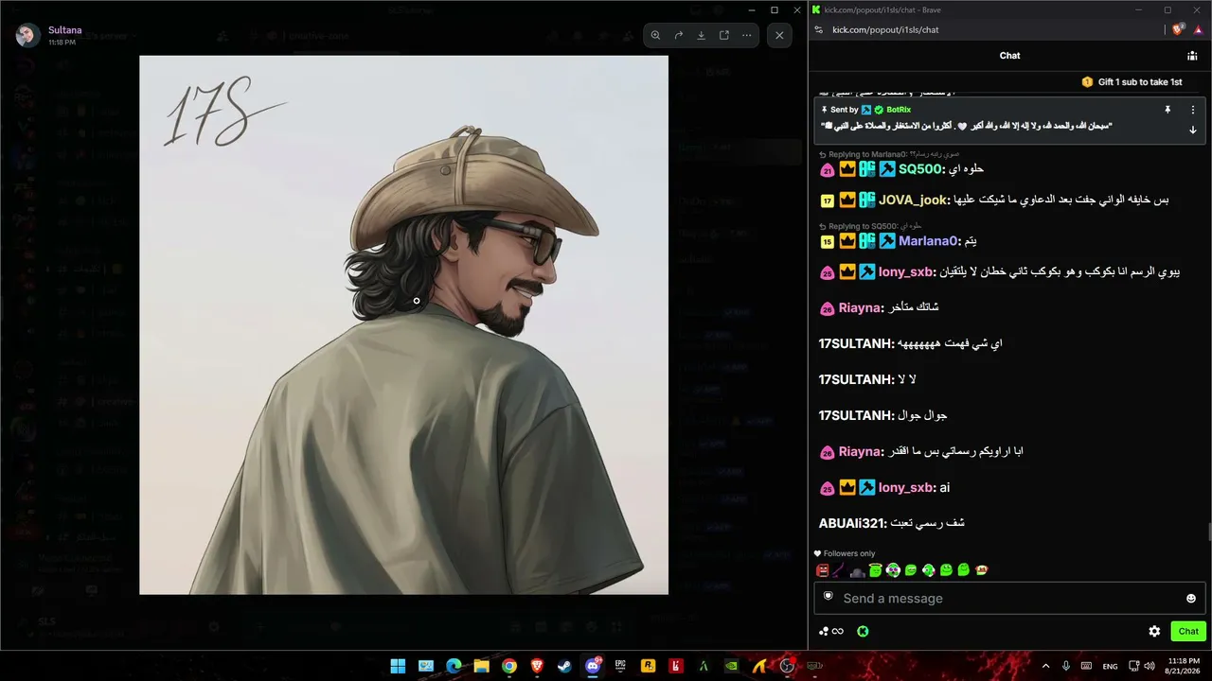Click the first Riayna username
The image size is (1212, 681).
[861, 307]
